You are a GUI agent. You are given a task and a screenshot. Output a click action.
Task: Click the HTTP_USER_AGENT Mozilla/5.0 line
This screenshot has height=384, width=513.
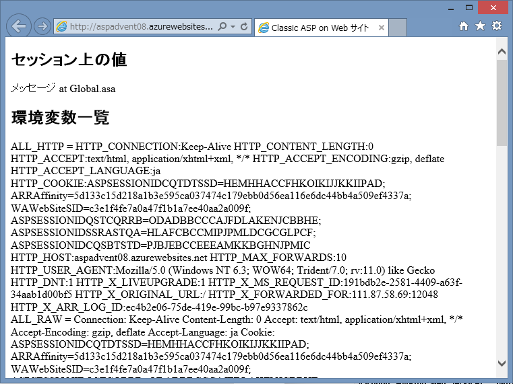(223, 270)
